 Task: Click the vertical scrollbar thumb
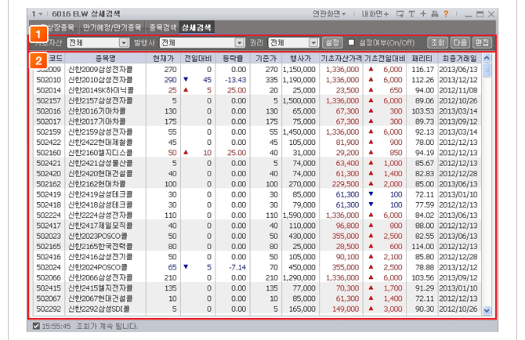click(x=487, y=71)
